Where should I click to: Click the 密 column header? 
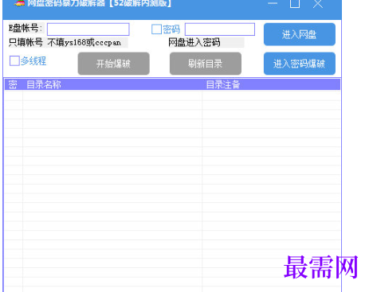(13, 84)
